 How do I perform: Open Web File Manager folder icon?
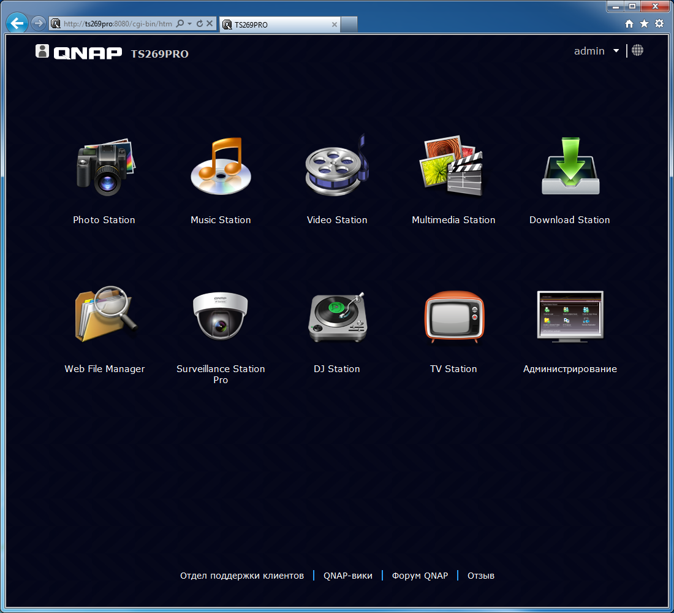106,314
